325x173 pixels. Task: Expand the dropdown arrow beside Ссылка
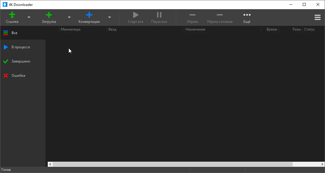pyautogui.click(x=29, y=17)
